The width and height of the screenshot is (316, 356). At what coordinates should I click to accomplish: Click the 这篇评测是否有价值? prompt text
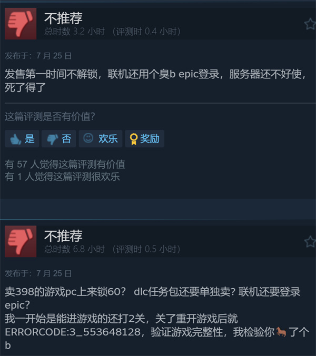[x=50, y=116]
